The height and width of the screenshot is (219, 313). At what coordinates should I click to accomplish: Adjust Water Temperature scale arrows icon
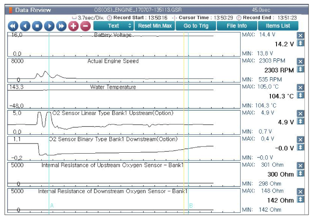pos(300,95)
